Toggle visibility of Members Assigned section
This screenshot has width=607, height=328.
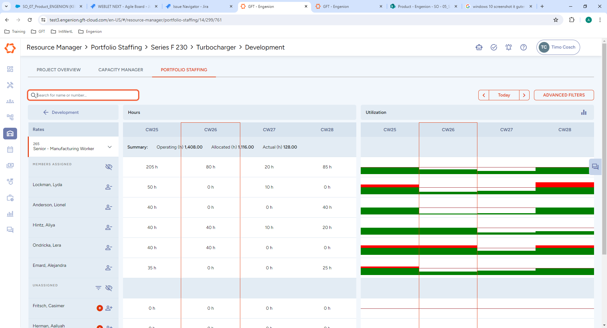[x=109, y=167]
